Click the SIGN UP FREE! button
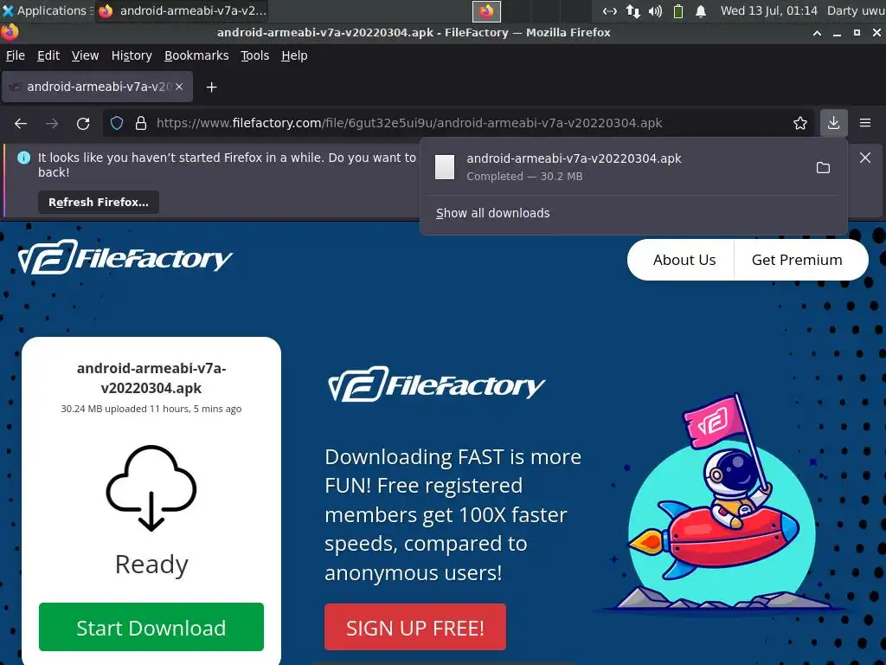 pyautogui.click(x=415, y=627)
